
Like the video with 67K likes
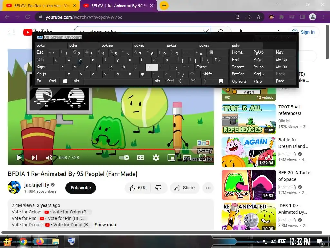pyautogui.click(x=138, y=188)
